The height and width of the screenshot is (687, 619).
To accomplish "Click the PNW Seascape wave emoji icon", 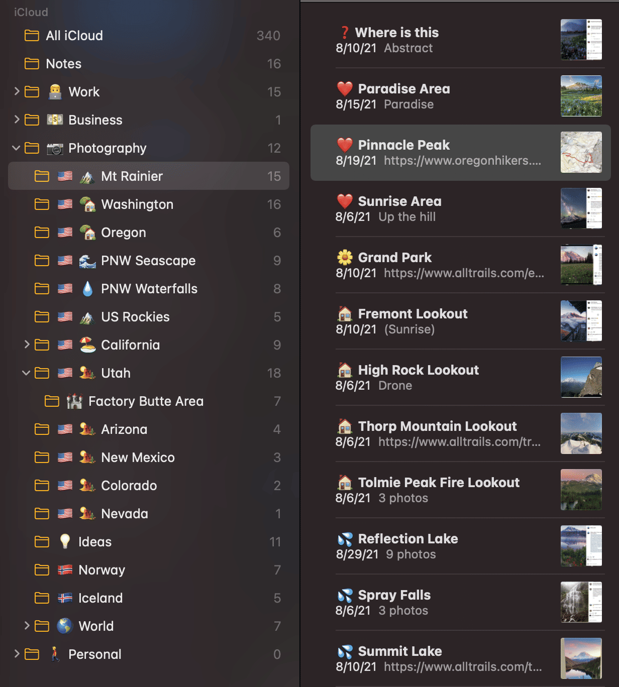I will coord(87,261).
